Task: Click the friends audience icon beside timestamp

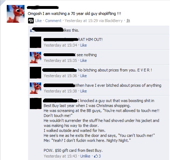Action: coord(128,21)
